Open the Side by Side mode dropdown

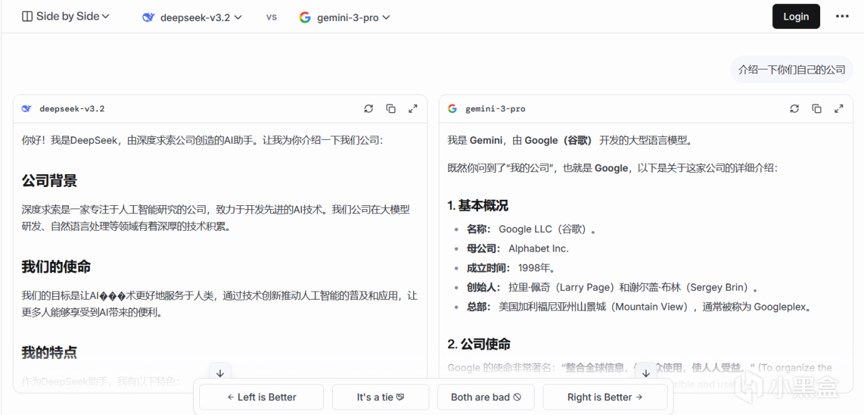[65, 16]
